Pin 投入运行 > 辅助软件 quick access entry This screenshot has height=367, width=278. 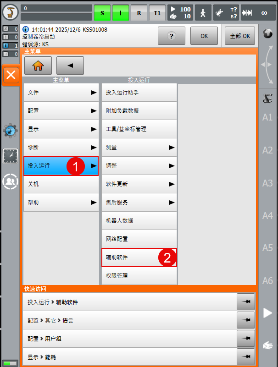coord(246,302)
